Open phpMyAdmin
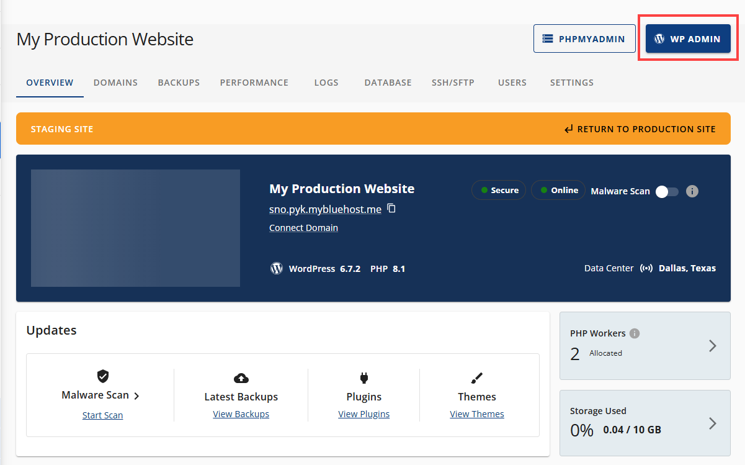 (x=584, y=38)
